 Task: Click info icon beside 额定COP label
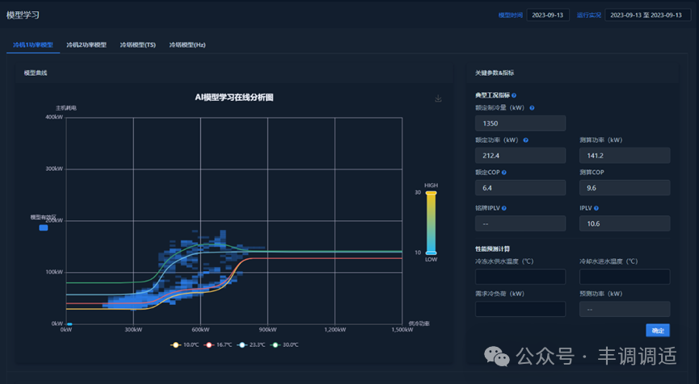tap(504, 173)
